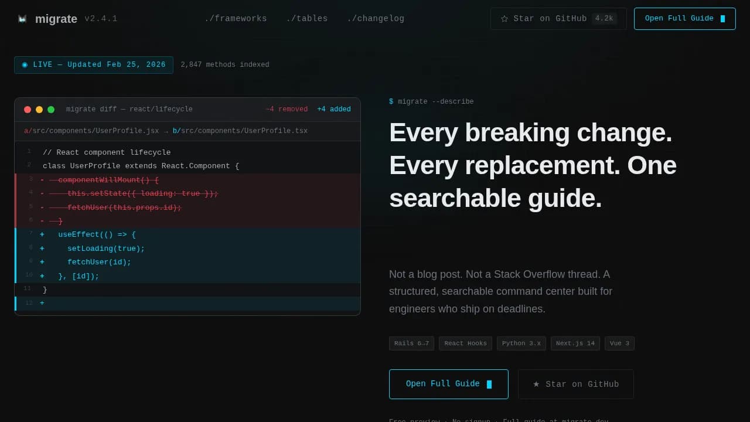Toggle the React Hooks chip
This screenshot has width=750, height=422.
[465, 343]
